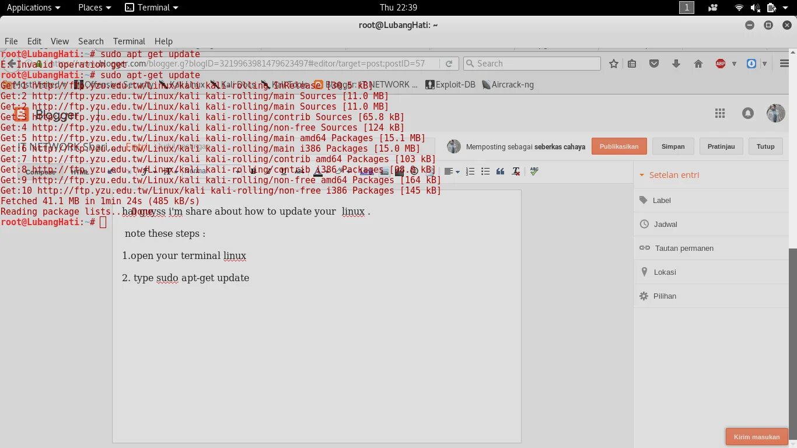Click text "Fetched 41.1 MB in 1min 24s"

(74, 201)
